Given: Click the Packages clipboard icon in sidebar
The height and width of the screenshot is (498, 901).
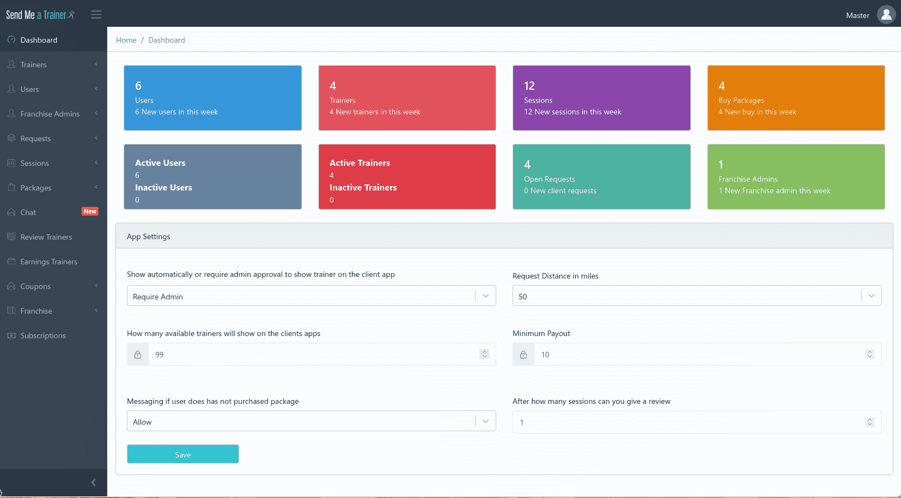Looking at the screenshot, I should click(x=11, y=187).
